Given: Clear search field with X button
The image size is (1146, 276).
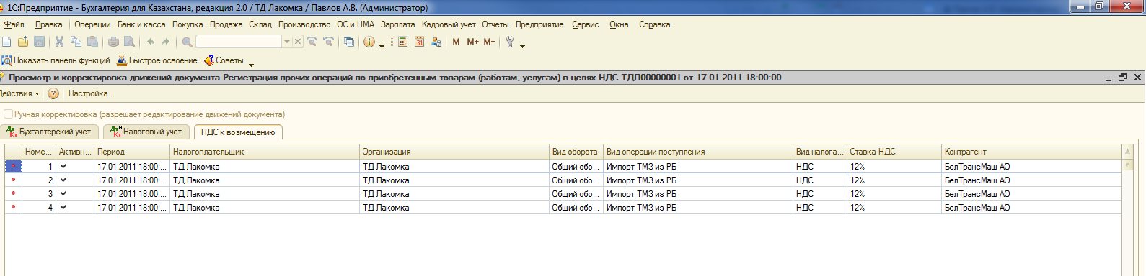Looking at the screenshot, I should [x=298, y=42].
